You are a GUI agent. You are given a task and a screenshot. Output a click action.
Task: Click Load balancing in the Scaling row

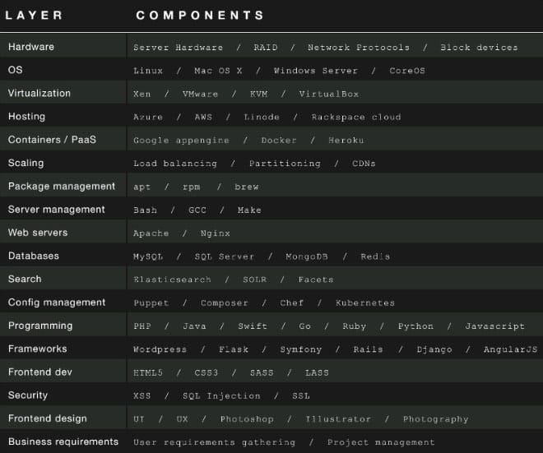tap(175, 164)
